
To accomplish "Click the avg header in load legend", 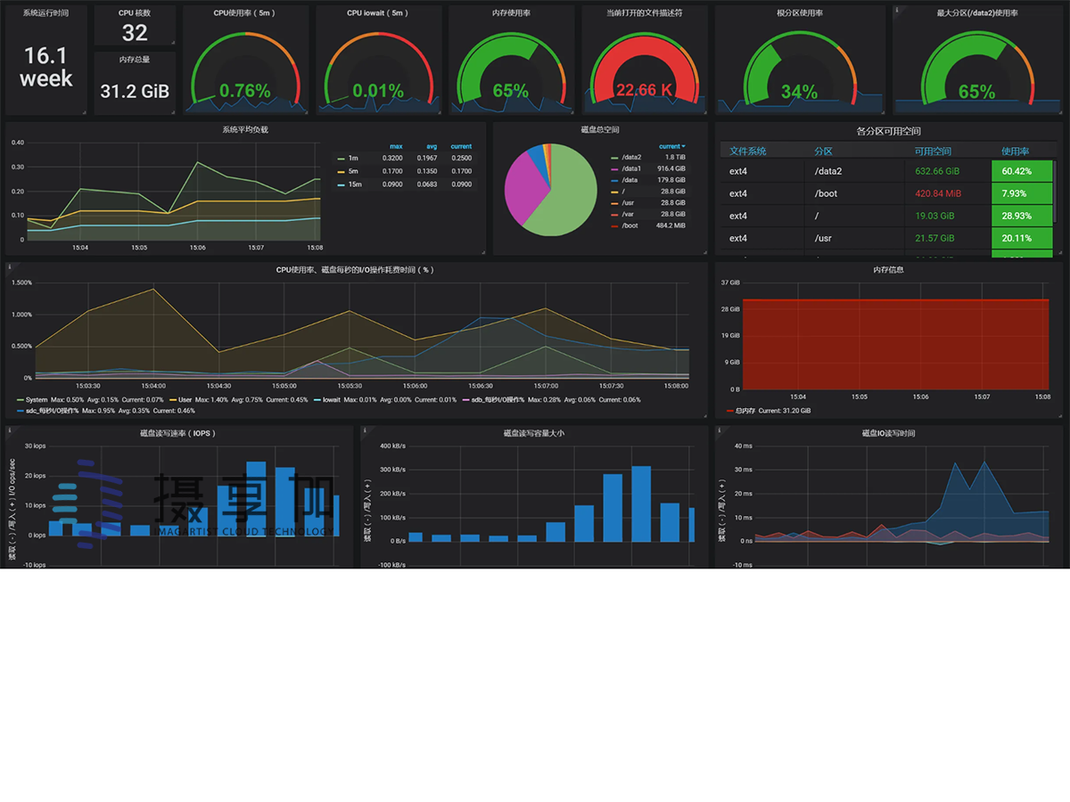I will [432, 146].
